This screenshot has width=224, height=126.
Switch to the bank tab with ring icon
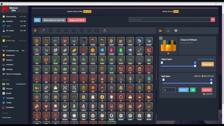tap(105, 30)
